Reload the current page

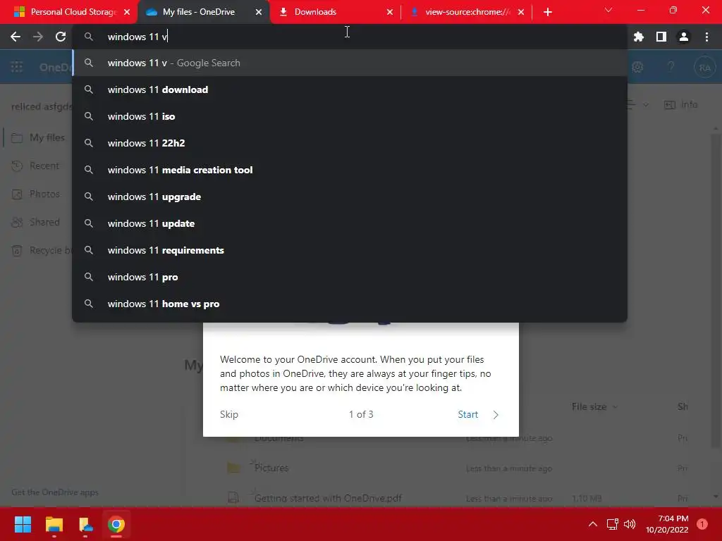coord(61,37)
